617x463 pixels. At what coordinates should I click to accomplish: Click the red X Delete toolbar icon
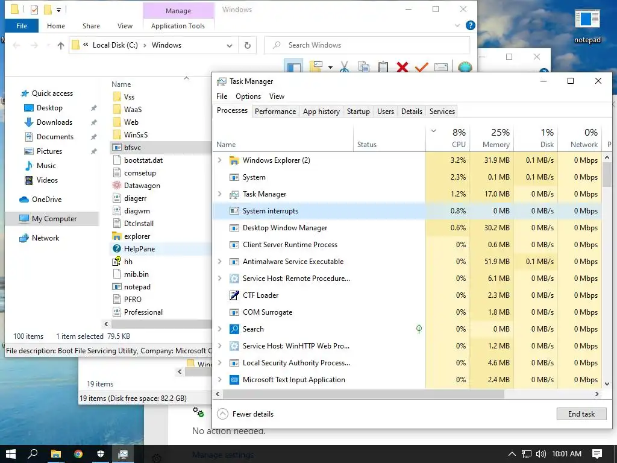click(402, 68)
